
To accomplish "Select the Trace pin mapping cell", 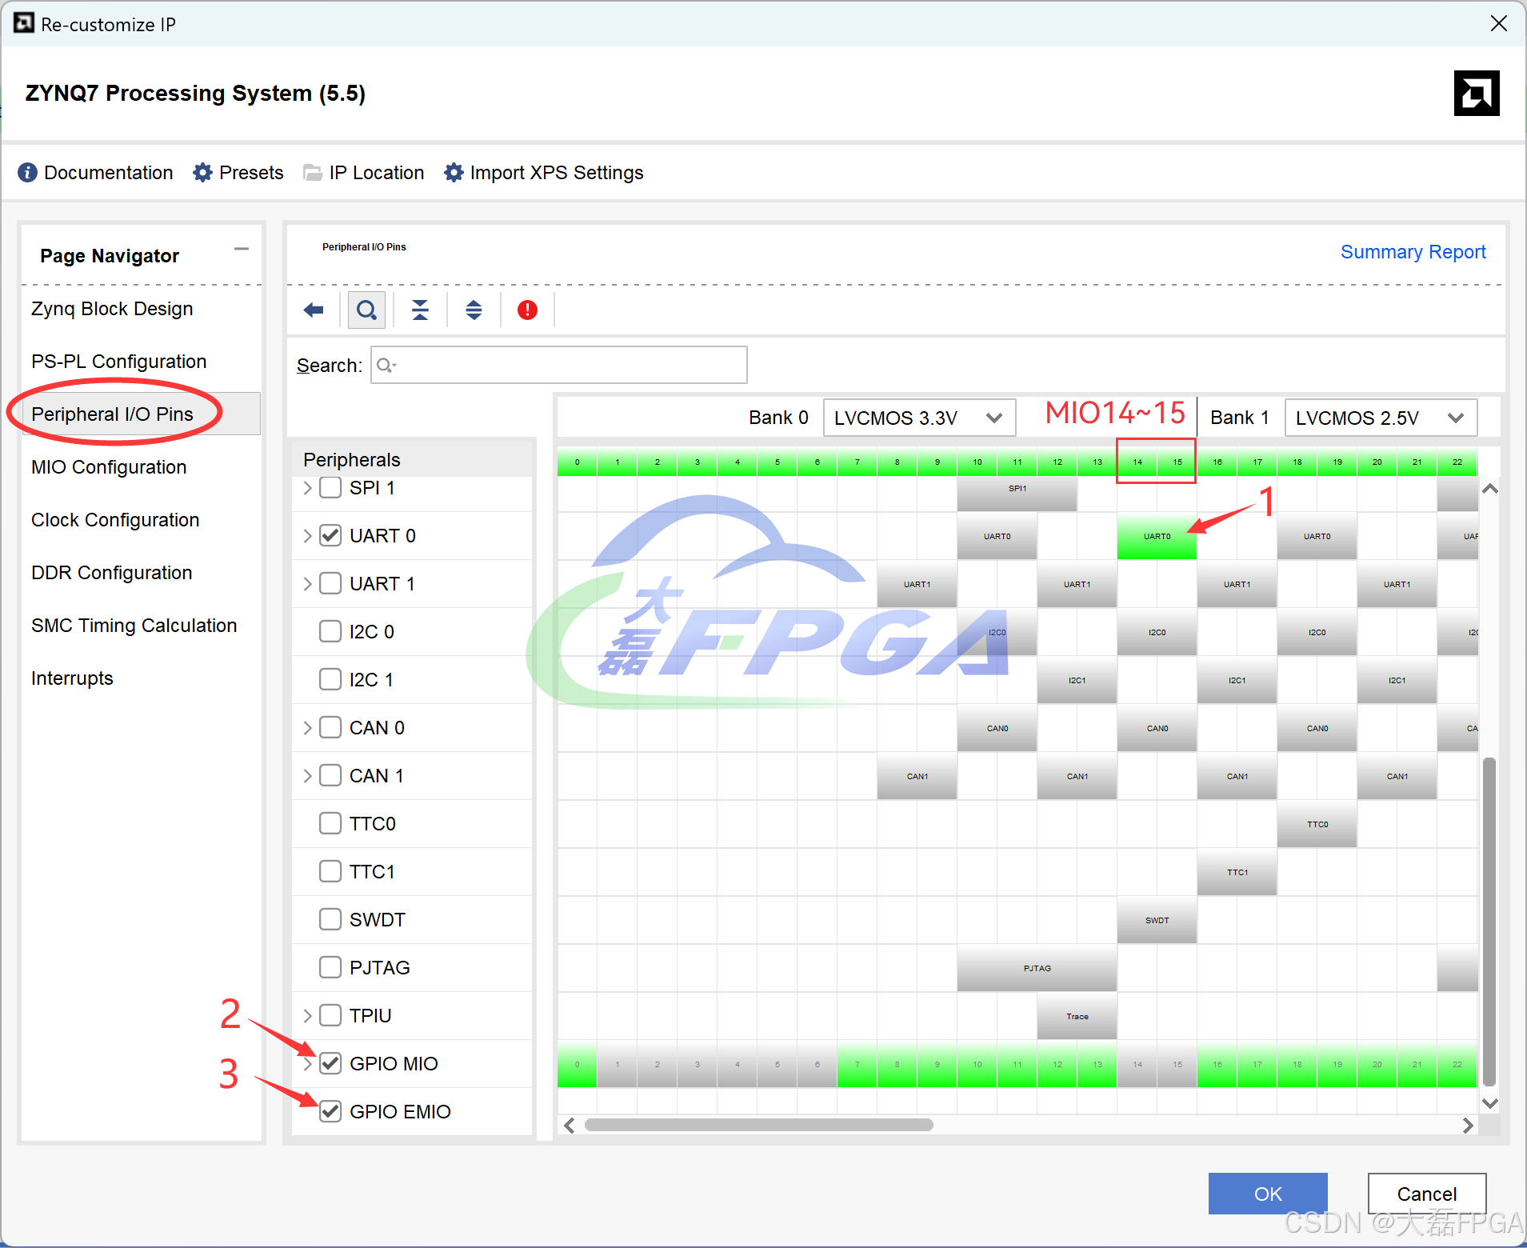I will [1077, 1016].
